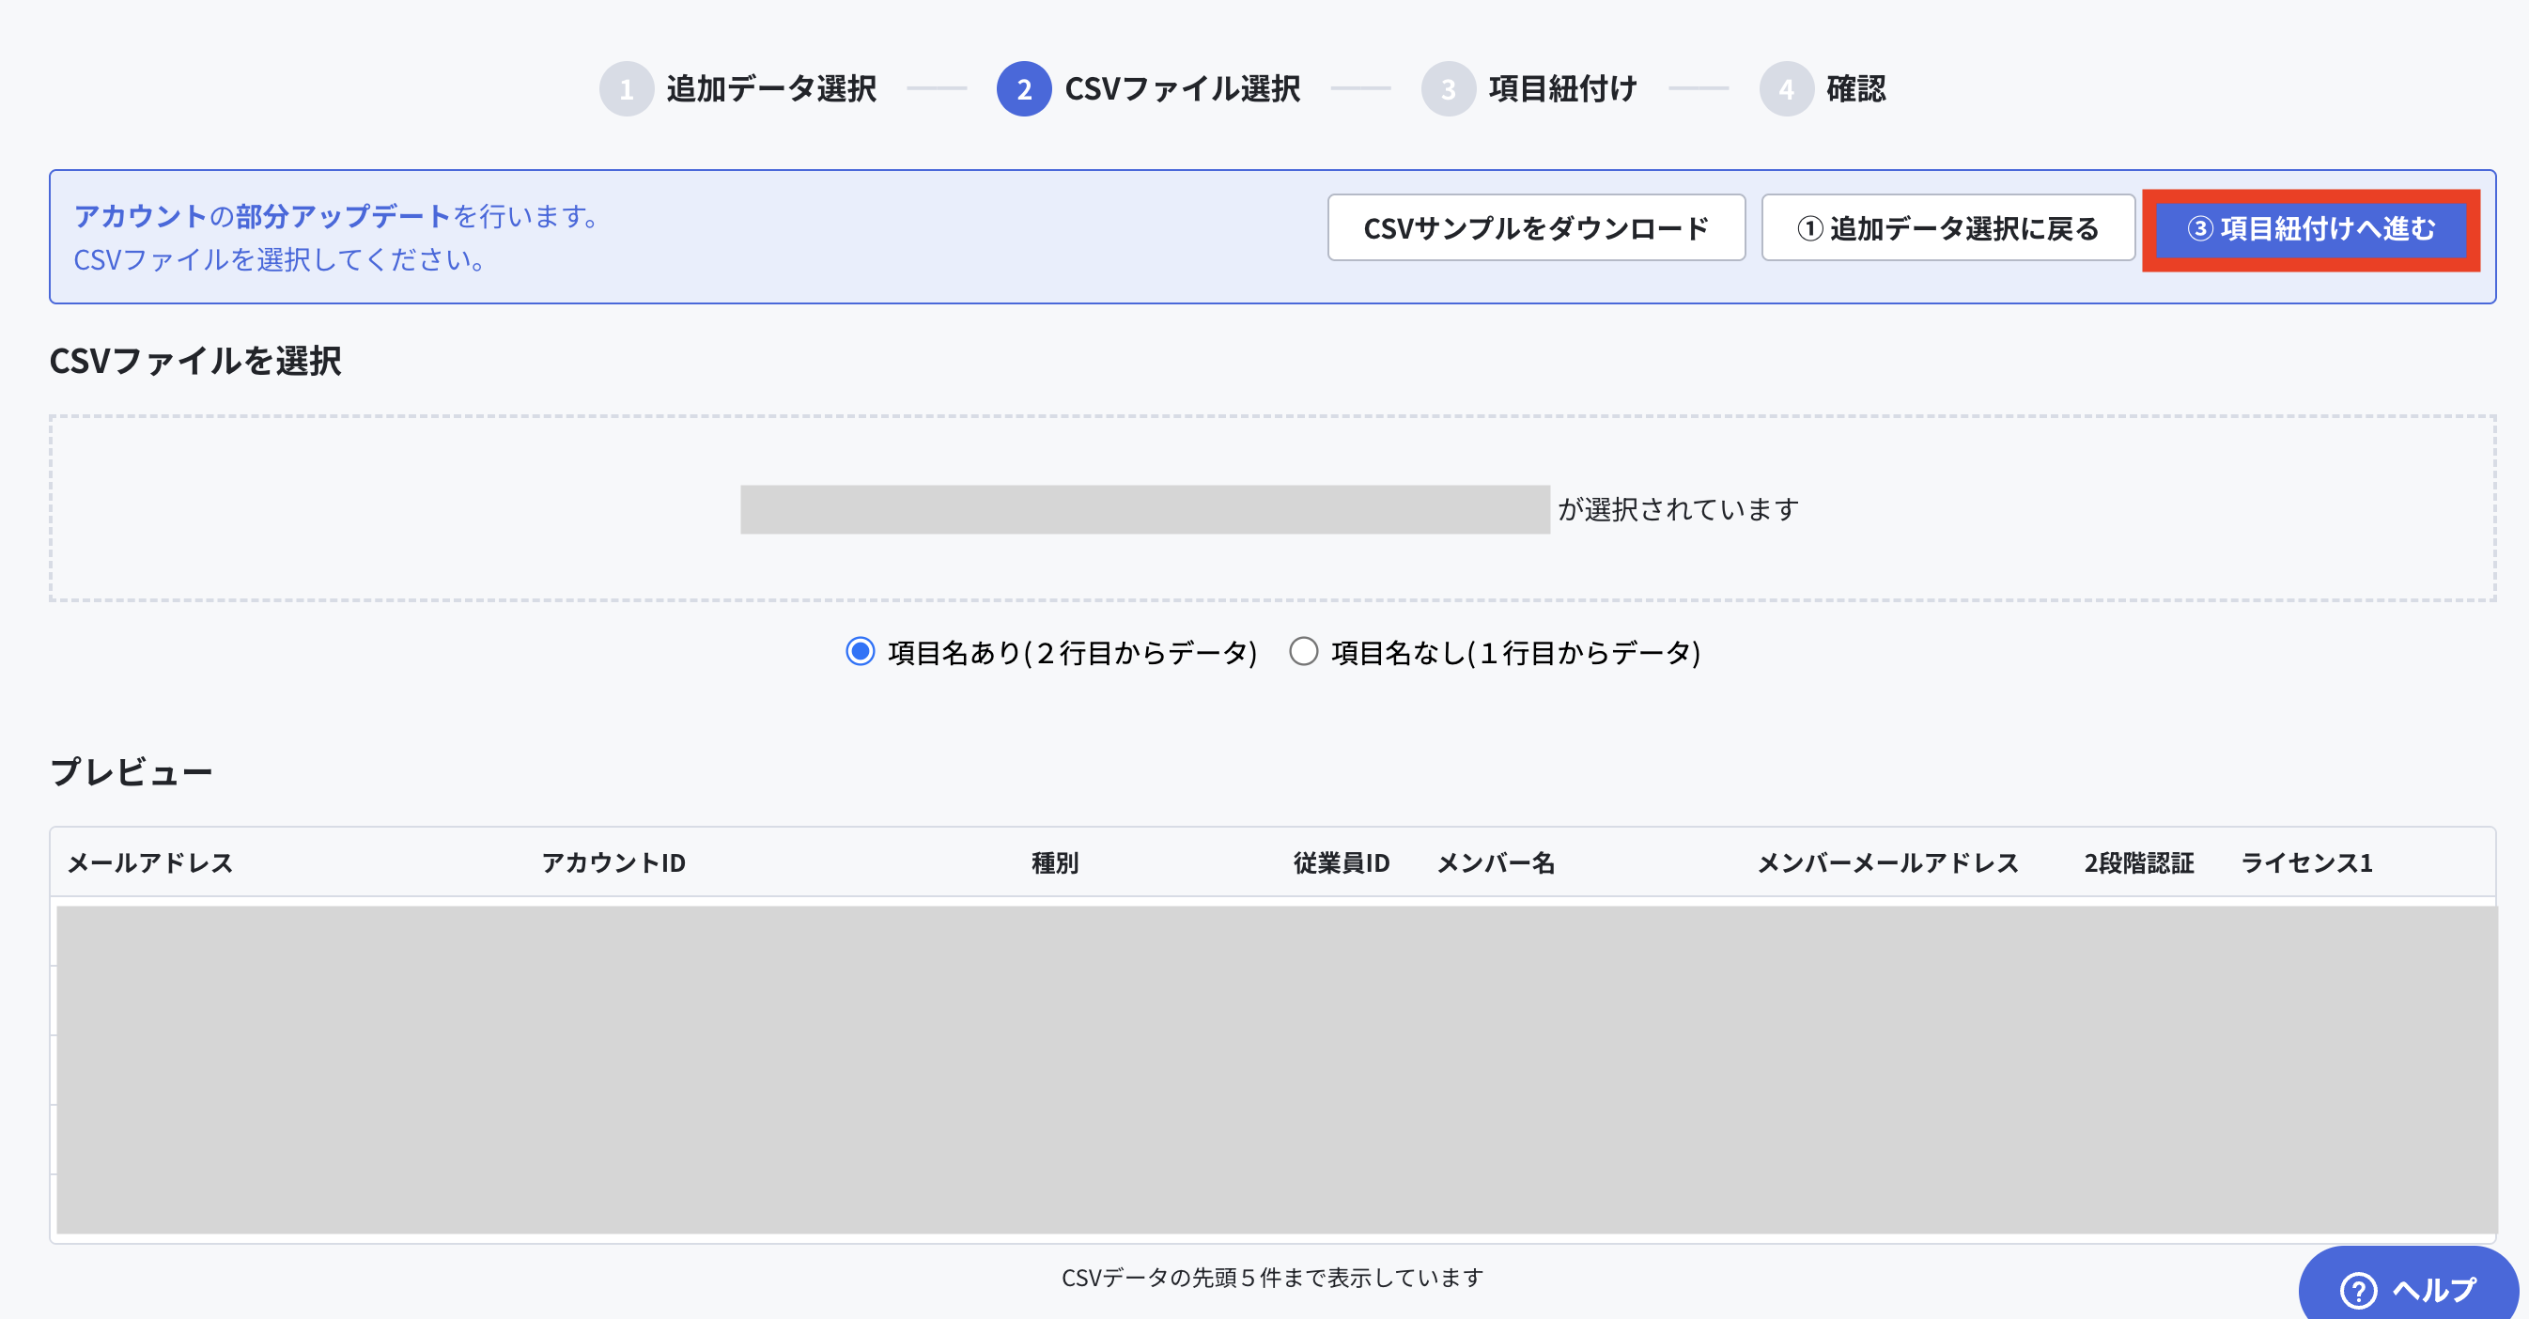Screen dimensions: 2529x1319
Task: Click the 追加データ選択 step label
Action: tap(770, 89)
